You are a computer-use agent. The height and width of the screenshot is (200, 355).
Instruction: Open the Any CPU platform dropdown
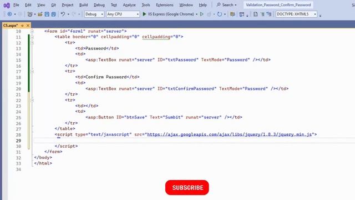[123, 14]
